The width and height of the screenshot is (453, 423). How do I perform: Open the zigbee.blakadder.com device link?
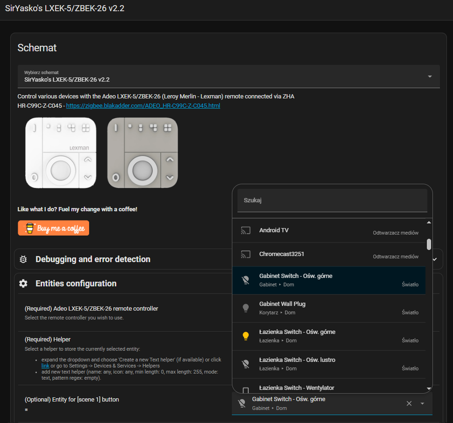point(143,106)
